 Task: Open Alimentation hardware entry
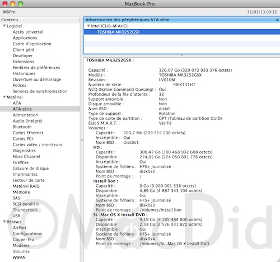pyautogui.click(x=25, y=115)
